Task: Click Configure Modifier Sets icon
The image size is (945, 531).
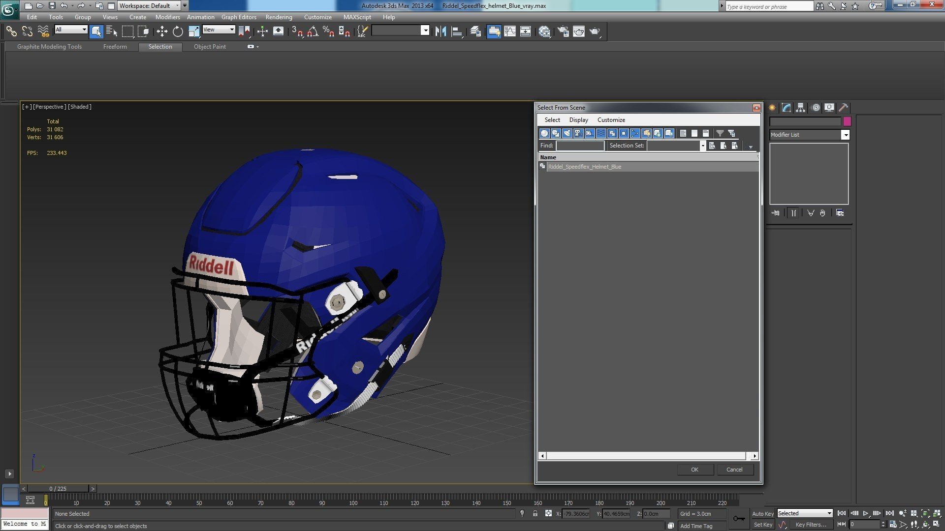Action: click(840, 213)
